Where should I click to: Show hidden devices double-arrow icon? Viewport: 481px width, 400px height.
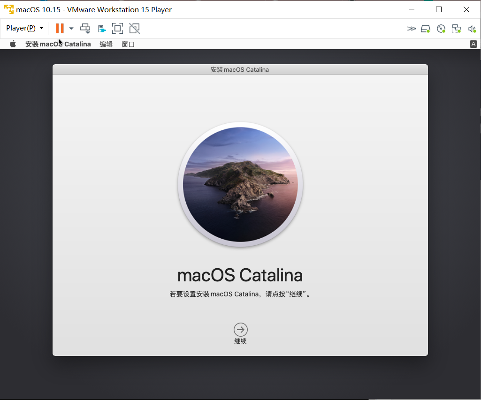[x=412, y=29]
